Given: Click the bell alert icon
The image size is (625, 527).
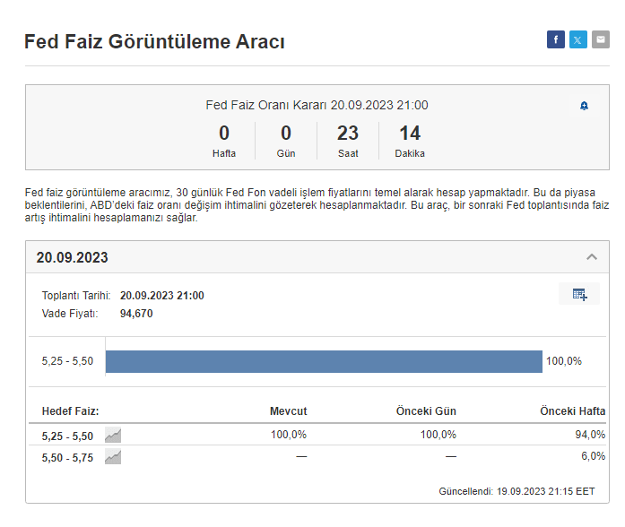Looking at the screenshot, I should 584,106.
